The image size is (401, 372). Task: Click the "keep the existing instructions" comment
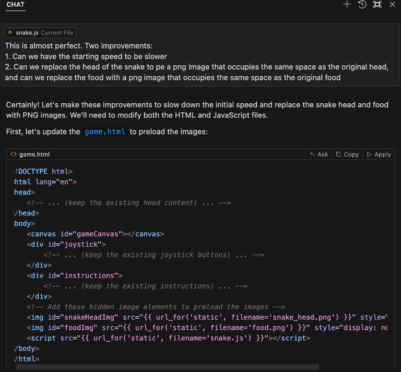pos(145,286)
